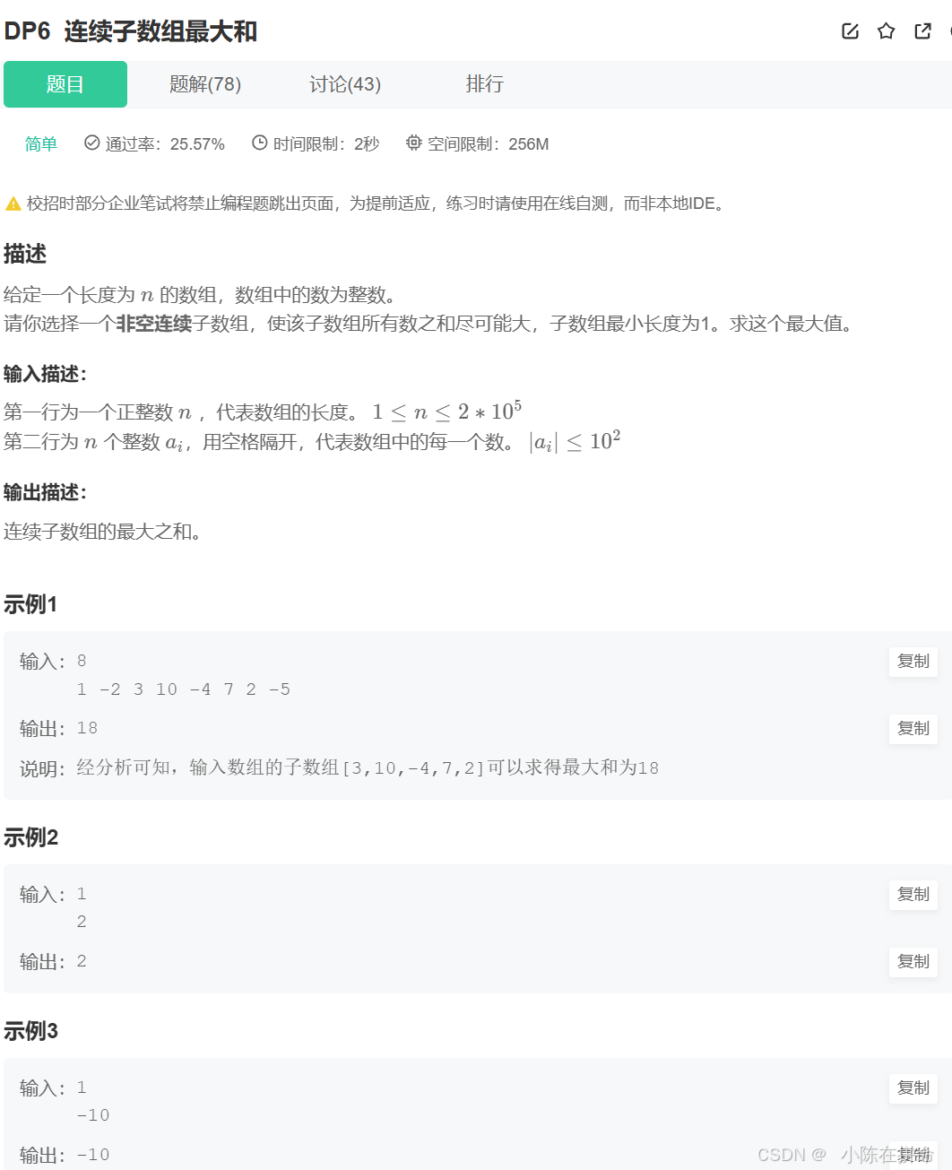Copy the example 1 input with 复制
952x1170 pixels.
pyautogui.click(x=913, y=662)
